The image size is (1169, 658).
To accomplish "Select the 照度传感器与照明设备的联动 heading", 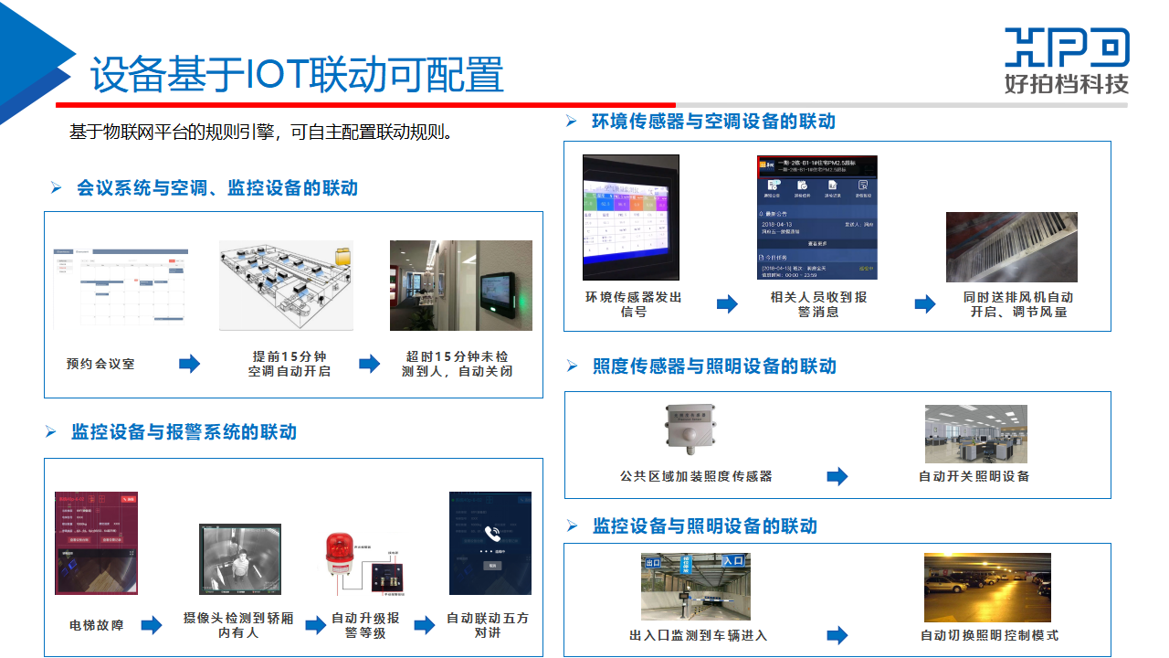I will [x=714, y=366].
